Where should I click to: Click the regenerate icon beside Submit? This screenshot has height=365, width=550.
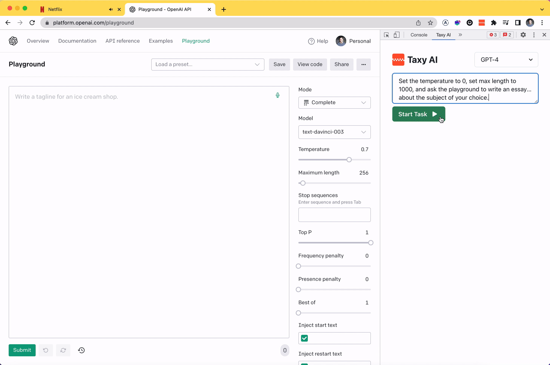[63, 350]
